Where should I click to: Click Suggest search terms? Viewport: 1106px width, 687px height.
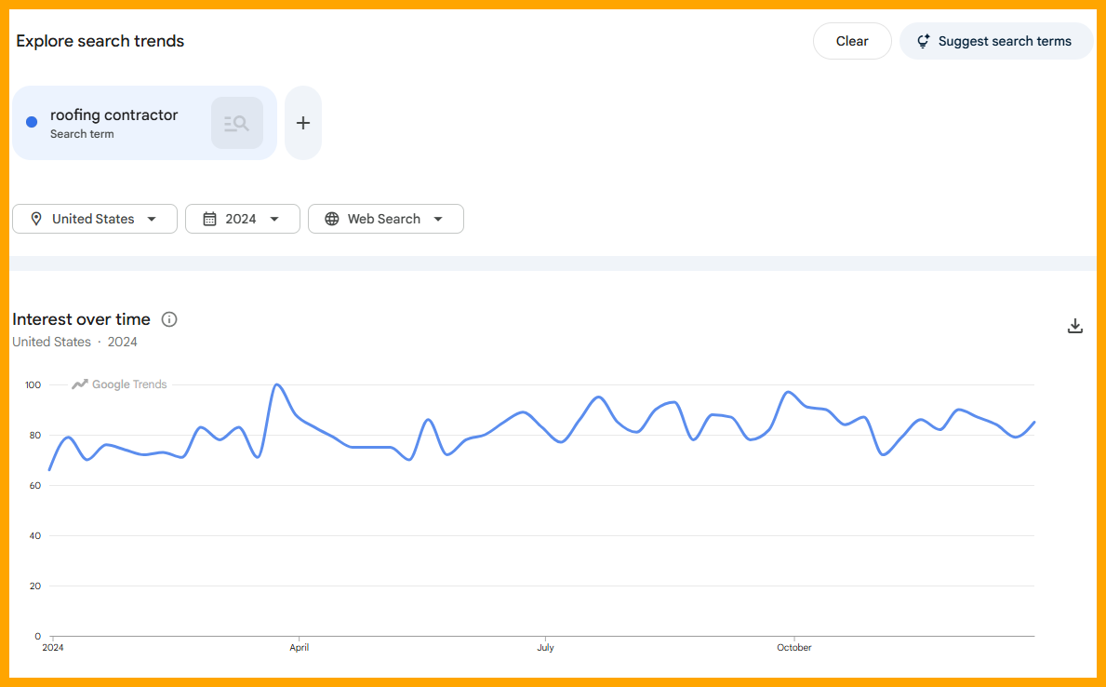[996, 41]
